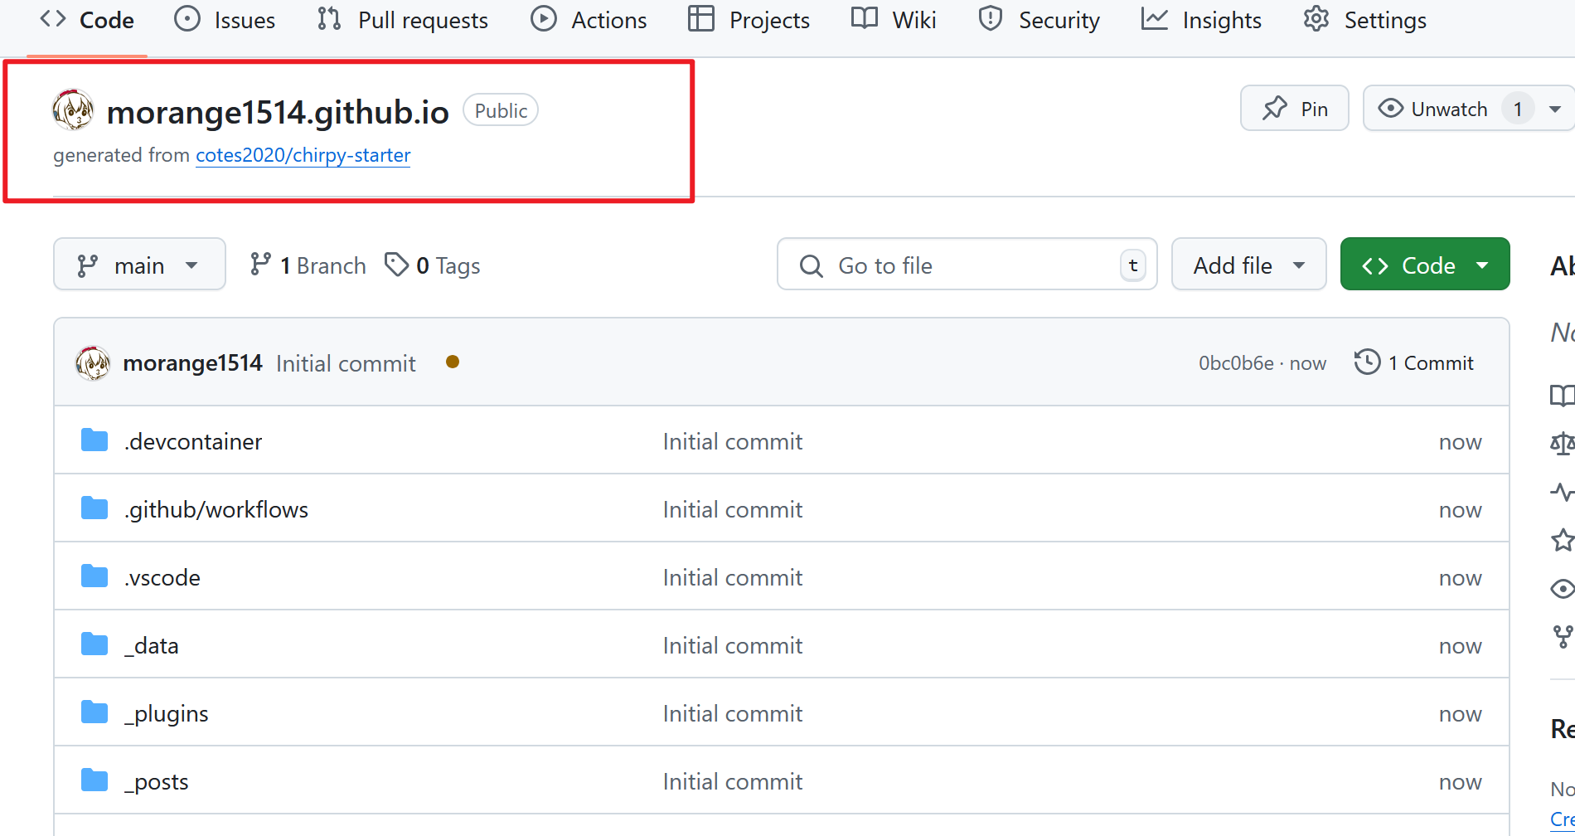Open commit hash 0bc0b6e

[1236, 363]
